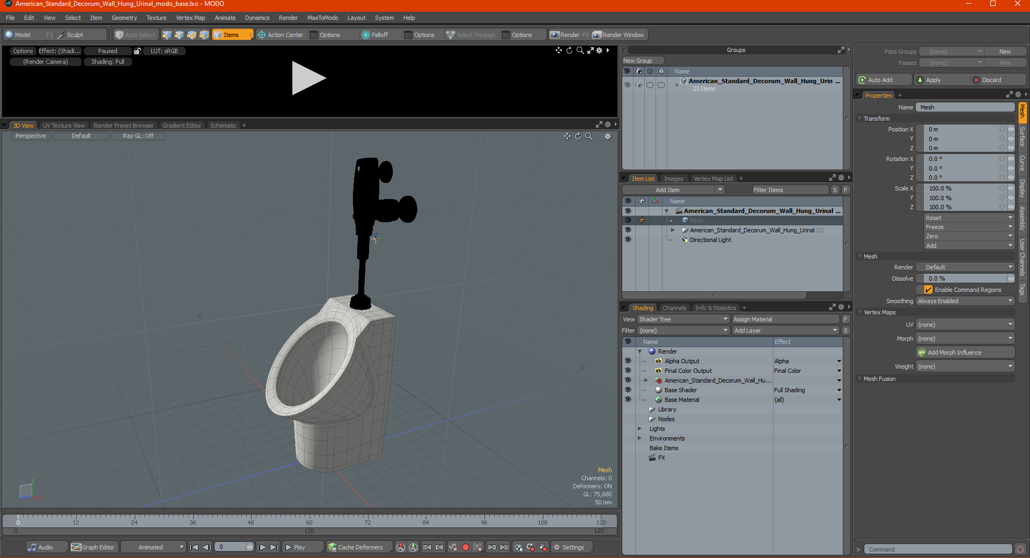The width and height of the screenshot is (1030, 558).
Task: Click preview pane zoom magnifier icon
Action: coord(580,50)
